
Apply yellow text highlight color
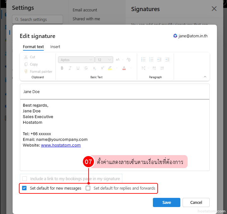click(x=110, y=68)
